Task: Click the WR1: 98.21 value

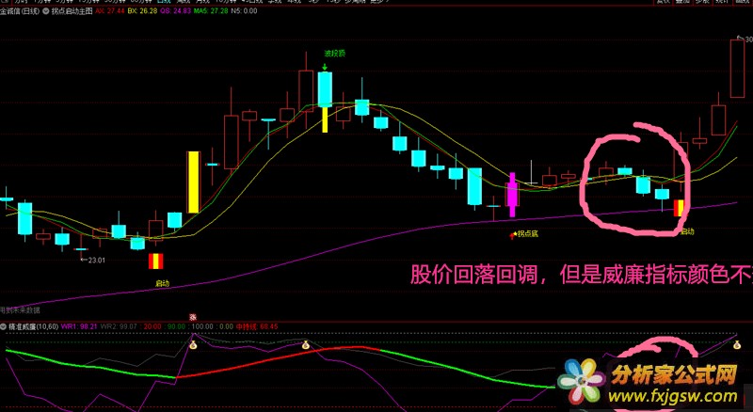Action: tap(79, 326)
